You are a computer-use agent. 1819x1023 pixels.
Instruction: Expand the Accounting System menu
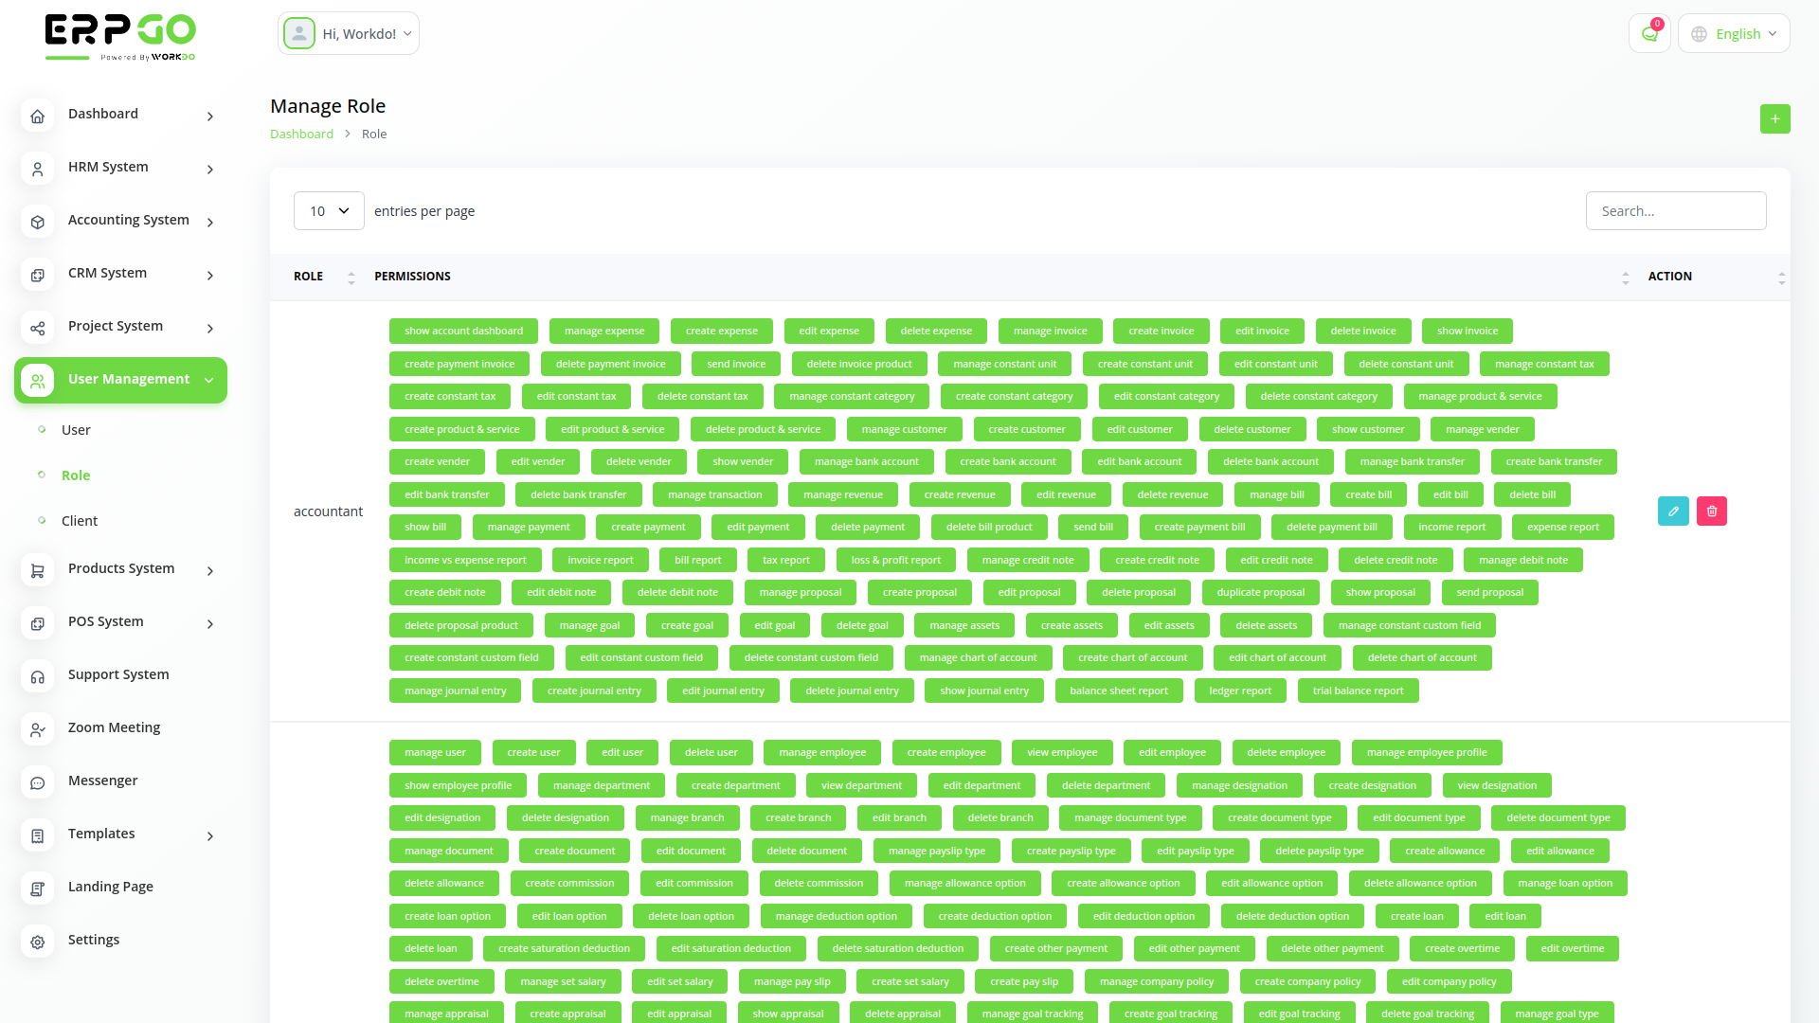pos(128,221)
